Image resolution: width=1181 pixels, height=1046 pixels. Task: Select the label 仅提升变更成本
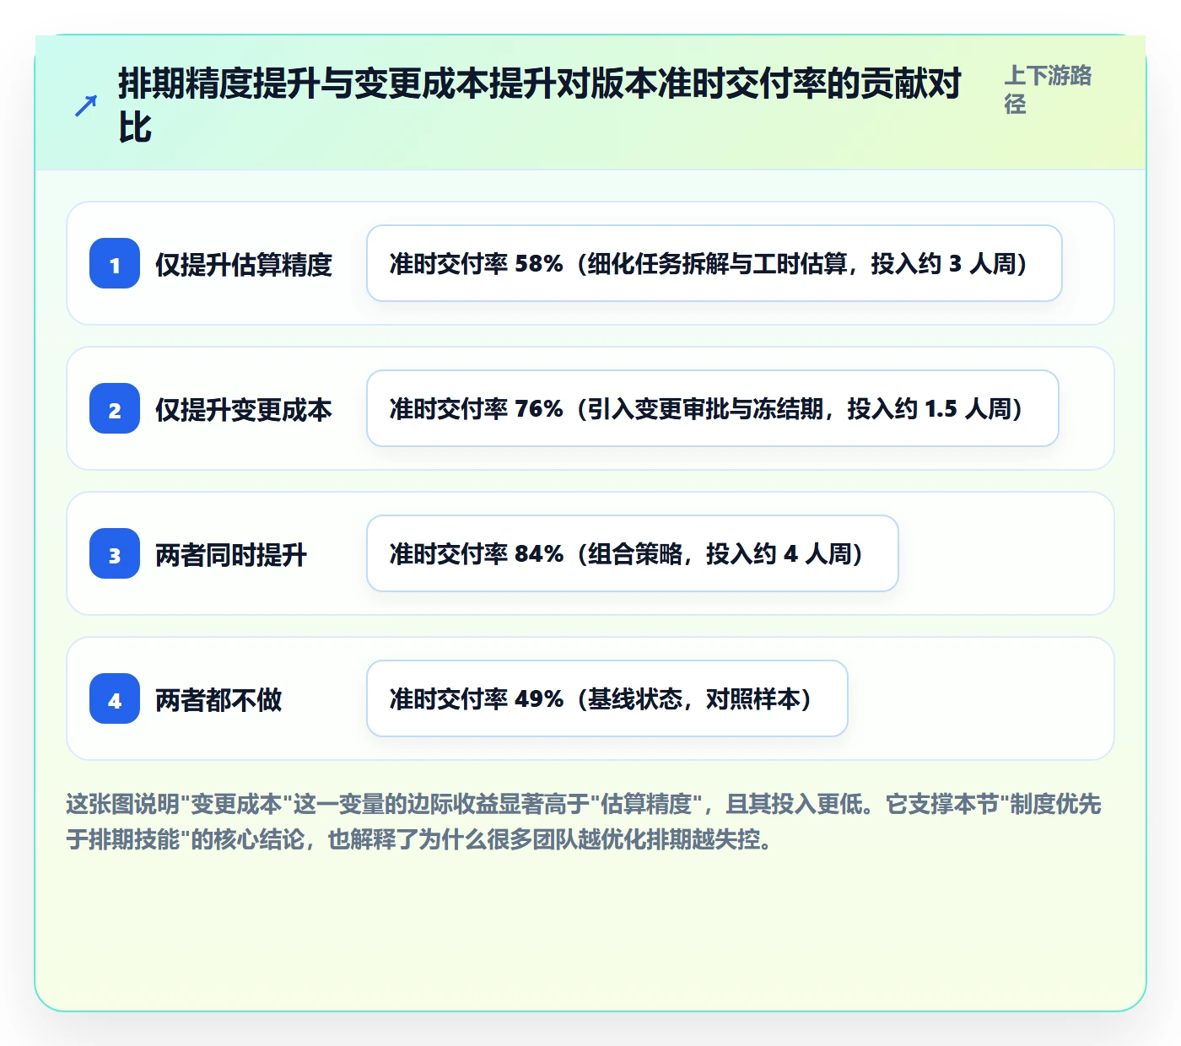pos(244,409)
